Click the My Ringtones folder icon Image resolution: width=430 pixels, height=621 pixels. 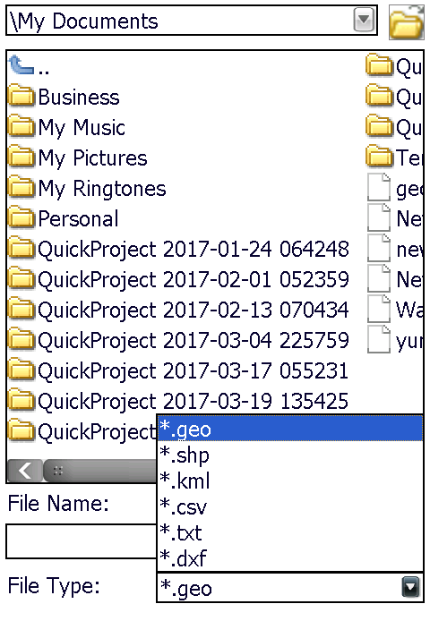tap(21, 187)
